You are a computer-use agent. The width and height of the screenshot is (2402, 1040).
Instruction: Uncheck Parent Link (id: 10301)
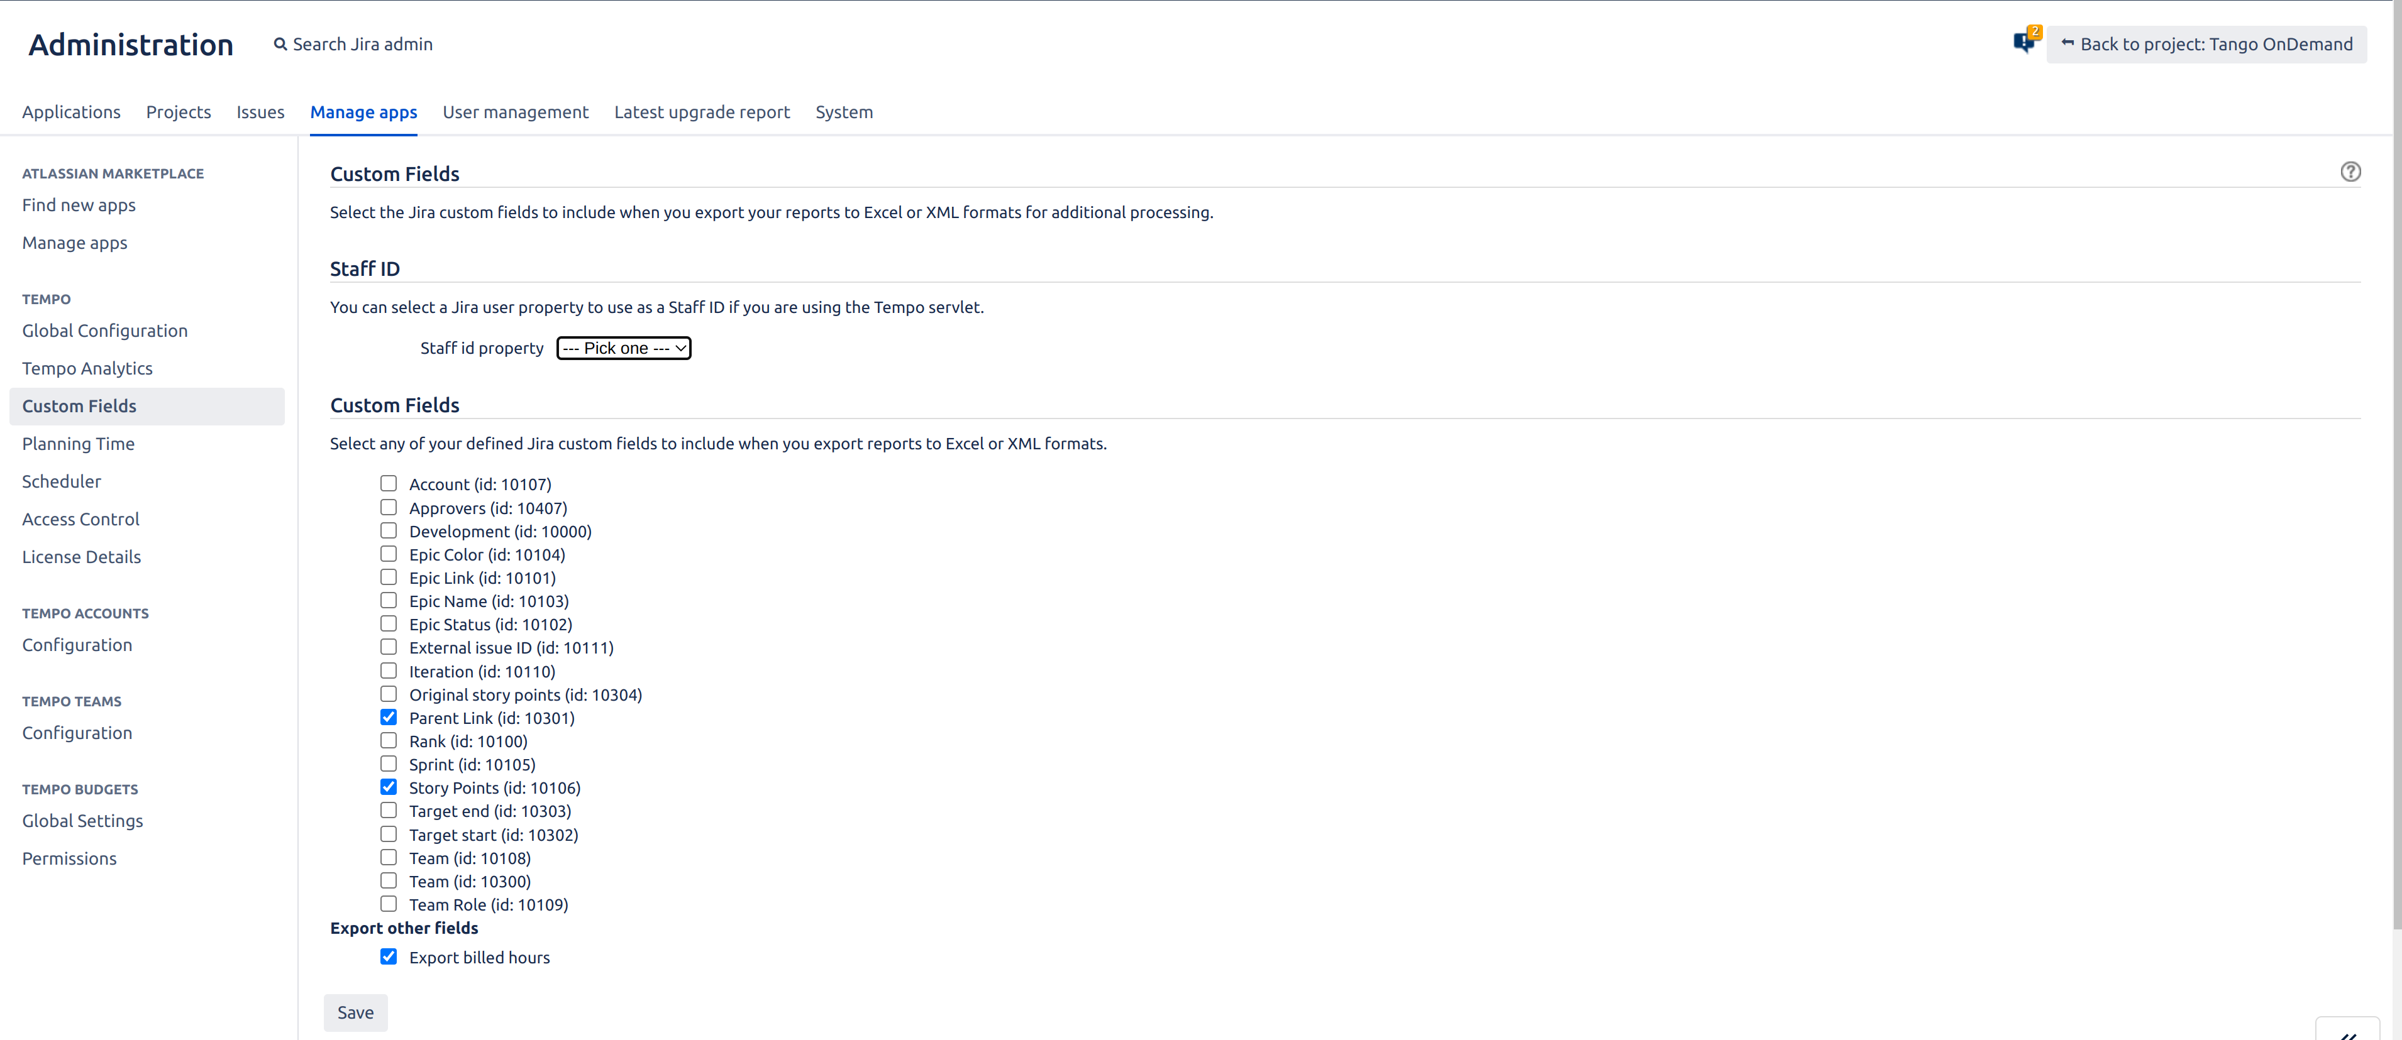[x=388, y=716]
